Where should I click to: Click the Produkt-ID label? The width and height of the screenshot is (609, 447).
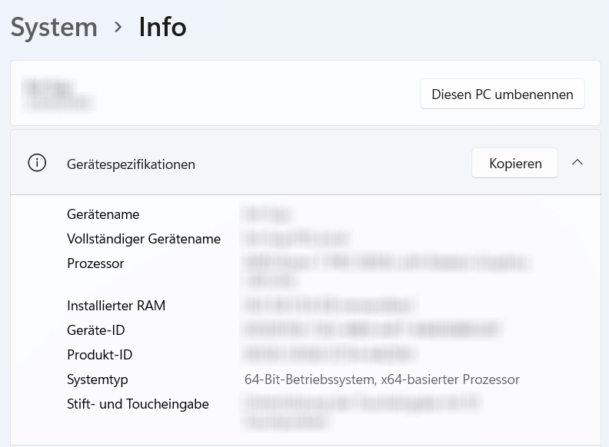point(100,355)
